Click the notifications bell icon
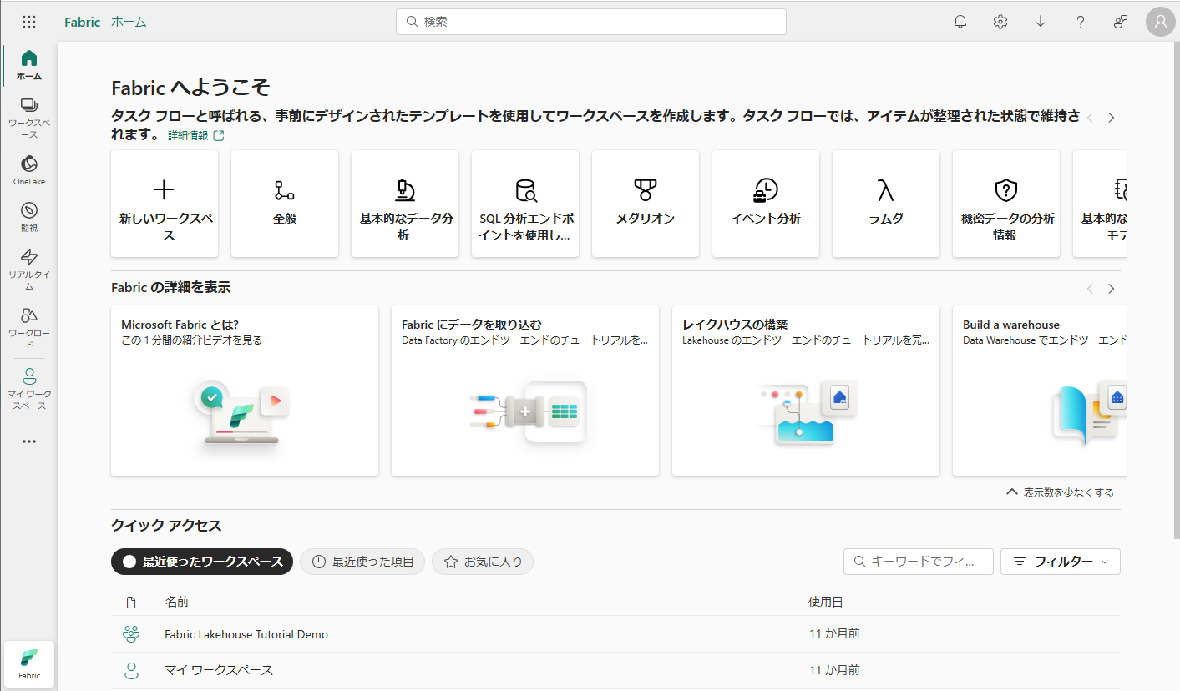The image size is (1180, 691). point(960,22)
